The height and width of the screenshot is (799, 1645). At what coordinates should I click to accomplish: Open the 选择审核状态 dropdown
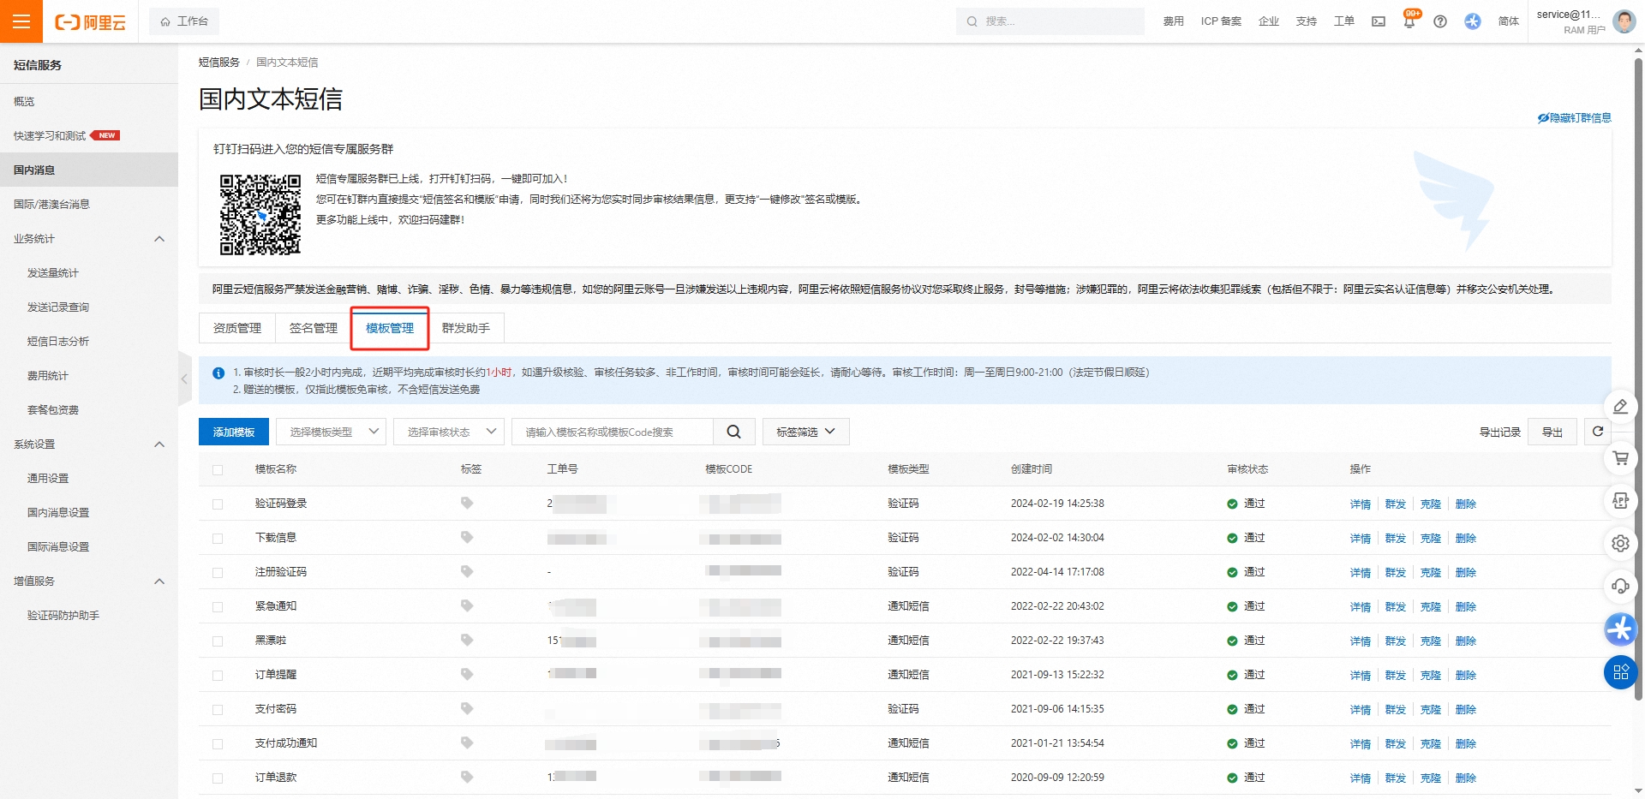pyautogui.click(x=449, y=432)
